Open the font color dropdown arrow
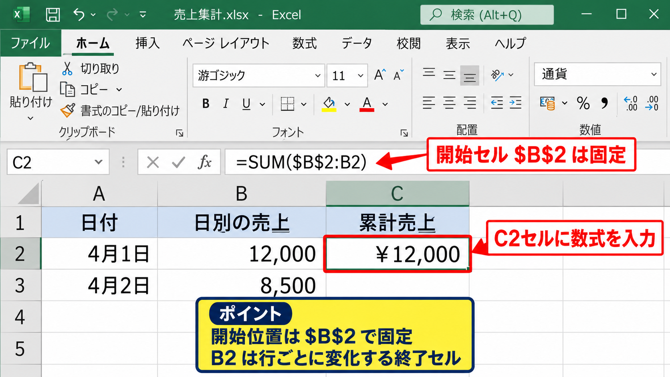 385,104
